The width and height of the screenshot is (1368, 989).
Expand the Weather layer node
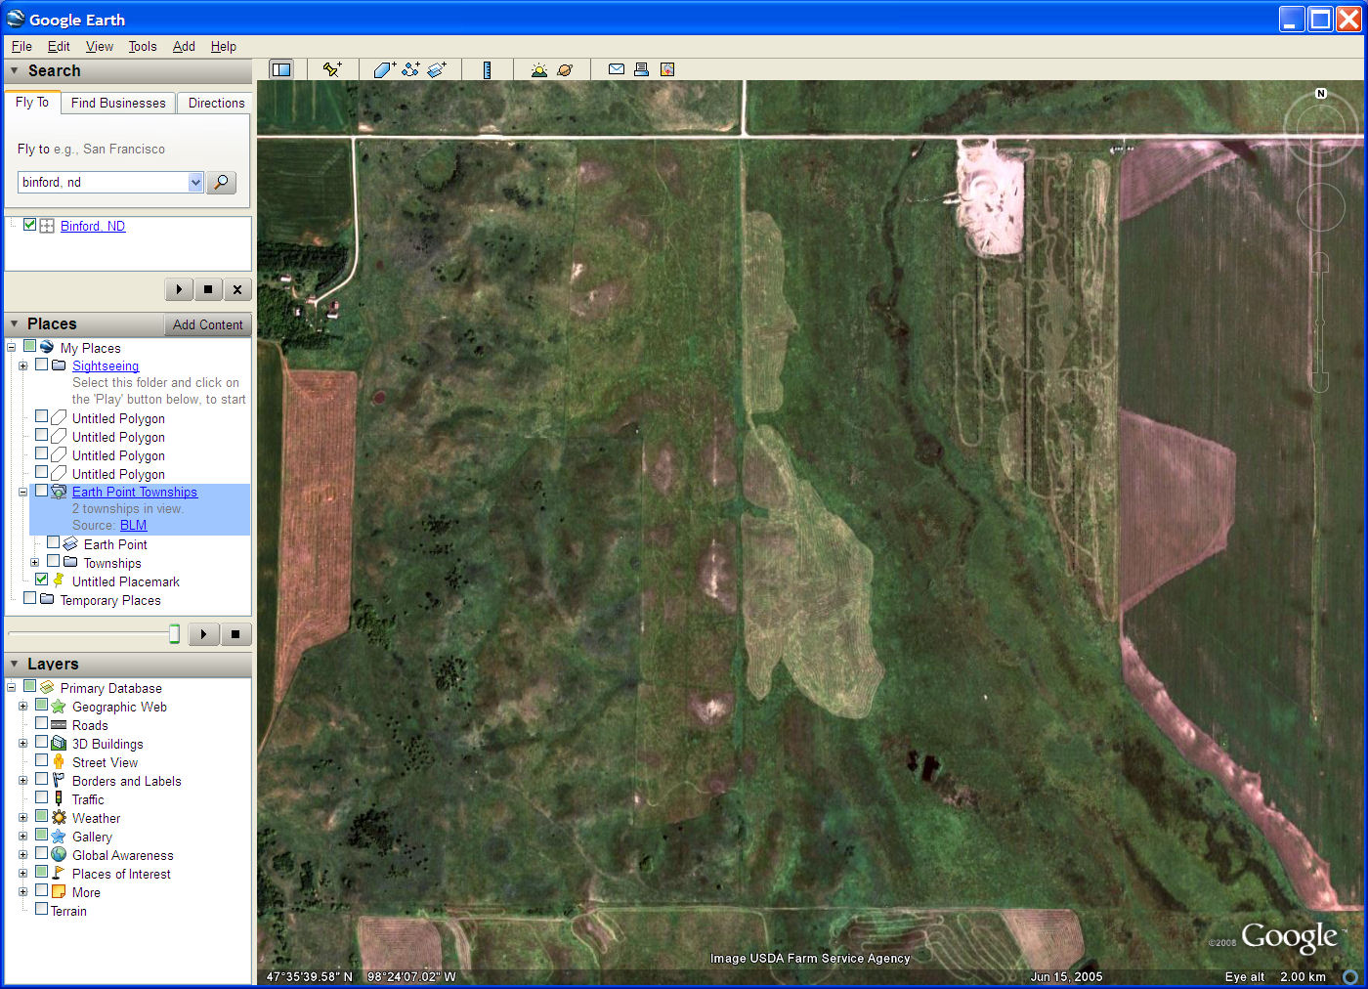coord(22,818)
